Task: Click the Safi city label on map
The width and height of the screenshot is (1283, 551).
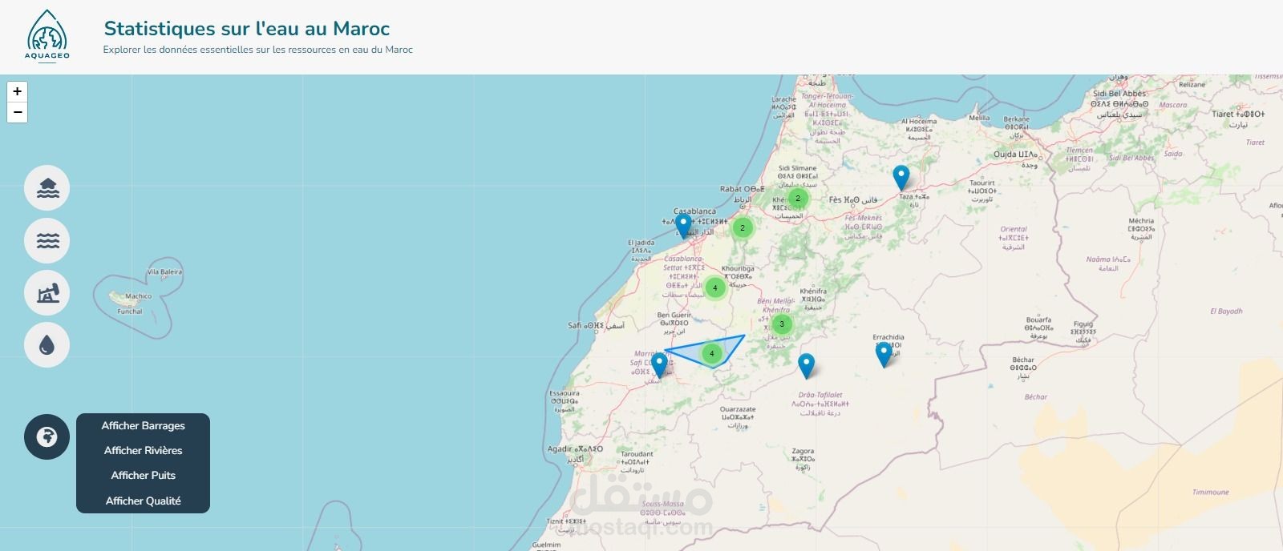Action: [595, 326]
